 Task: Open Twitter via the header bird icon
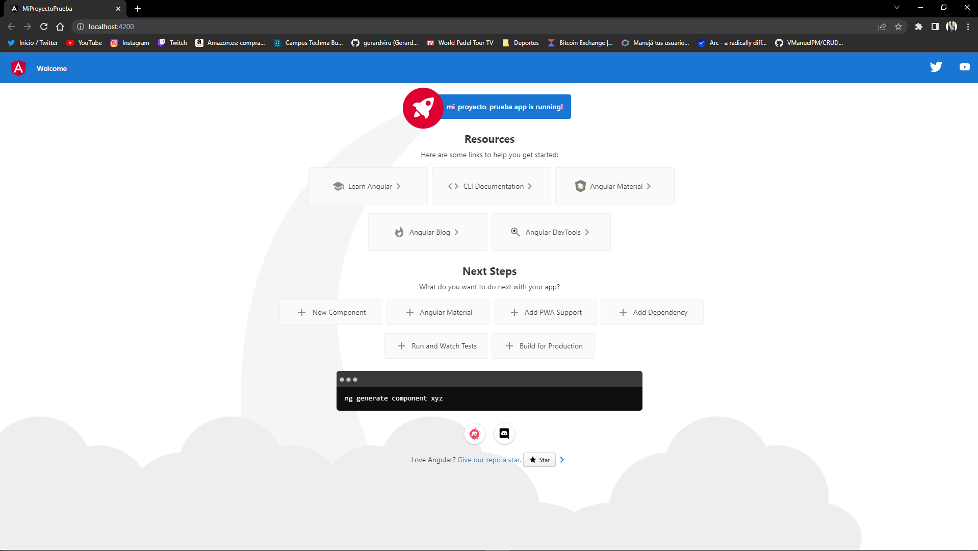pyautogui.click(x=936, y=67)
